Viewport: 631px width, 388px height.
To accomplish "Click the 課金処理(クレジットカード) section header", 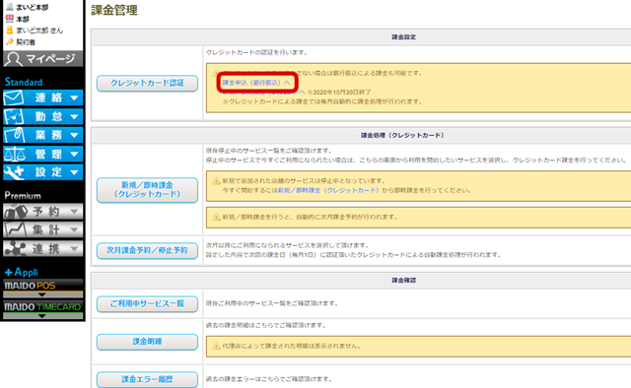I will coord(402,136).
